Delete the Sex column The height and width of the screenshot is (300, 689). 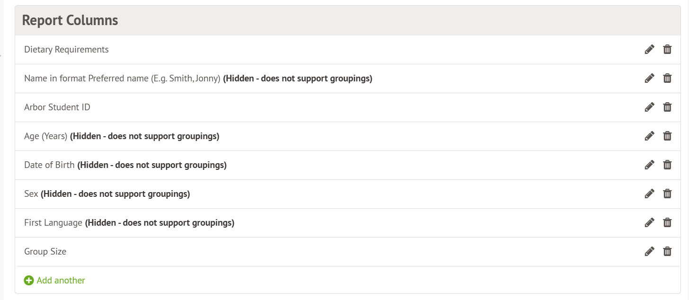click(x=667, y=194)
